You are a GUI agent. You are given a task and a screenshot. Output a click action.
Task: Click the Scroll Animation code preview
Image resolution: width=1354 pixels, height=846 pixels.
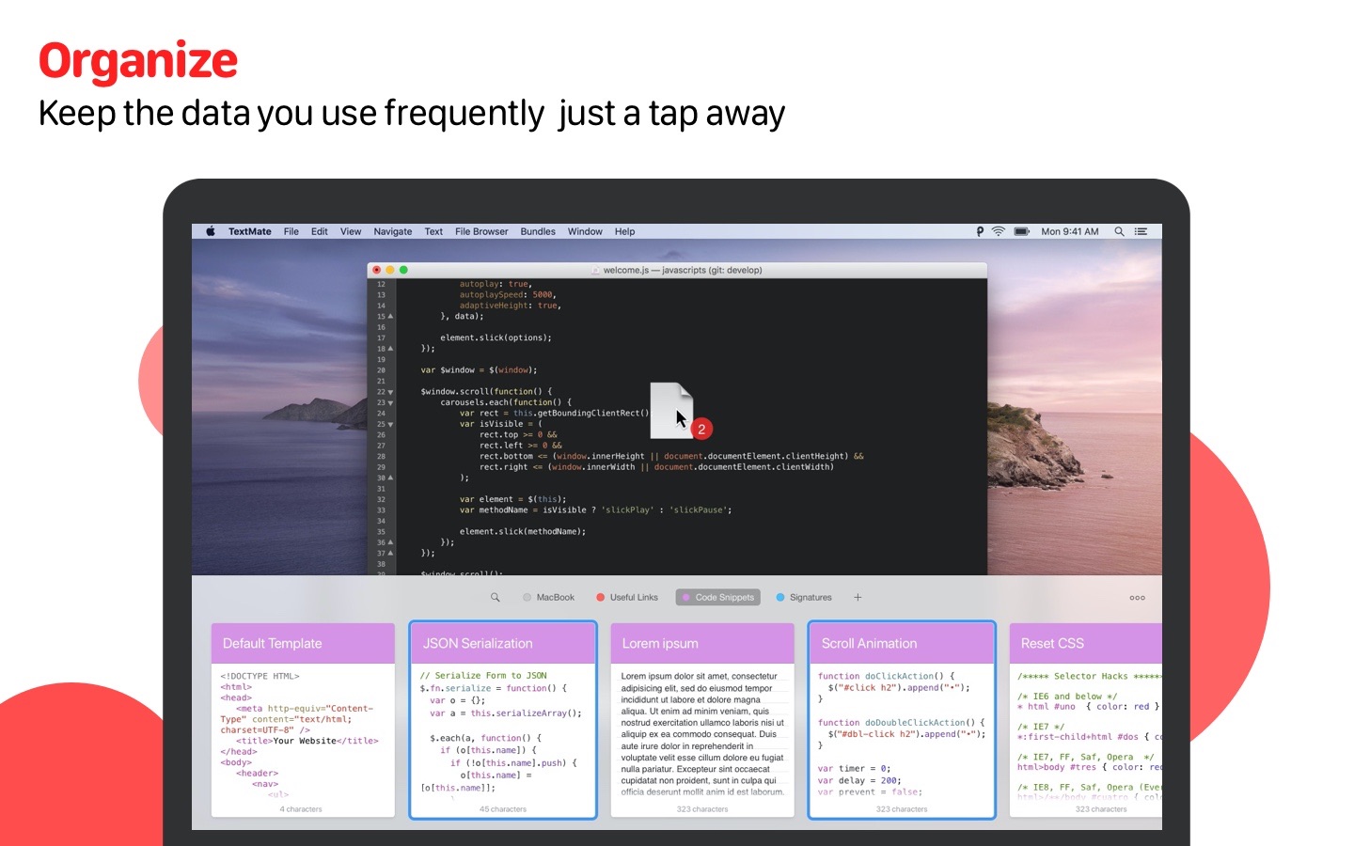(901, 734)
